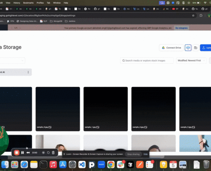
Task: Click the Loom restart recording icon
Action: coord(48,153)
